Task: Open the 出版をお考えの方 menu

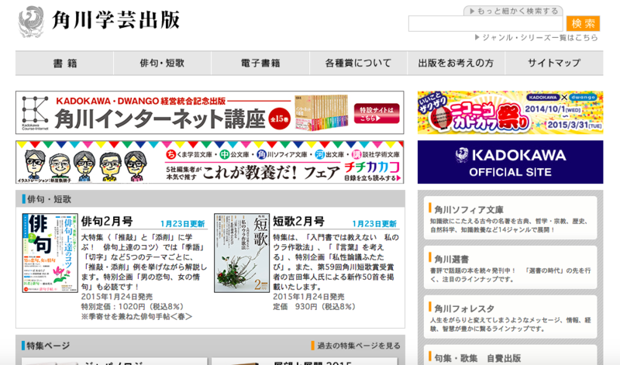Action: coord(456,63)
